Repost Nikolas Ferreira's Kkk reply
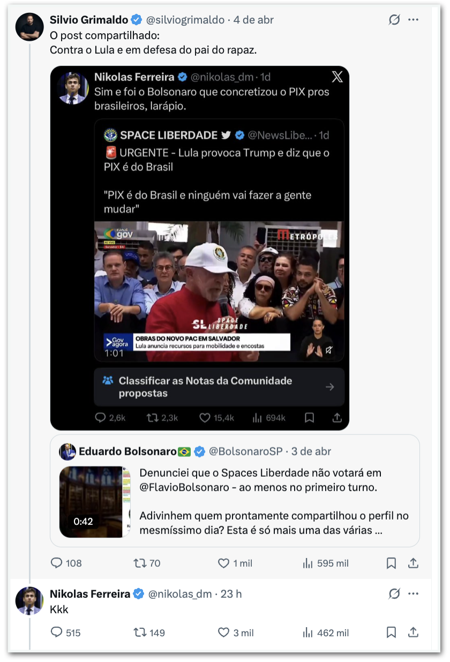 coord(140,633)
